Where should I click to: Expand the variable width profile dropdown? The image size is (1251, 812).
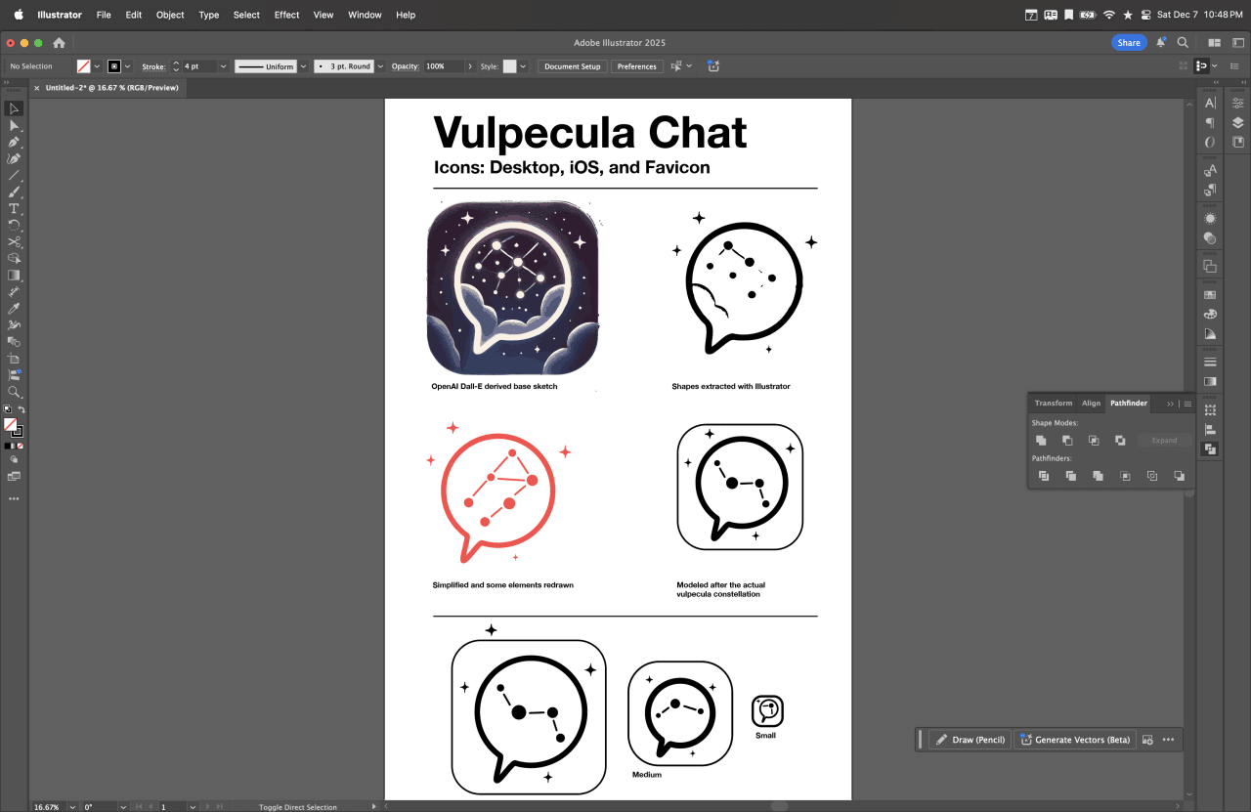[304, 65]
